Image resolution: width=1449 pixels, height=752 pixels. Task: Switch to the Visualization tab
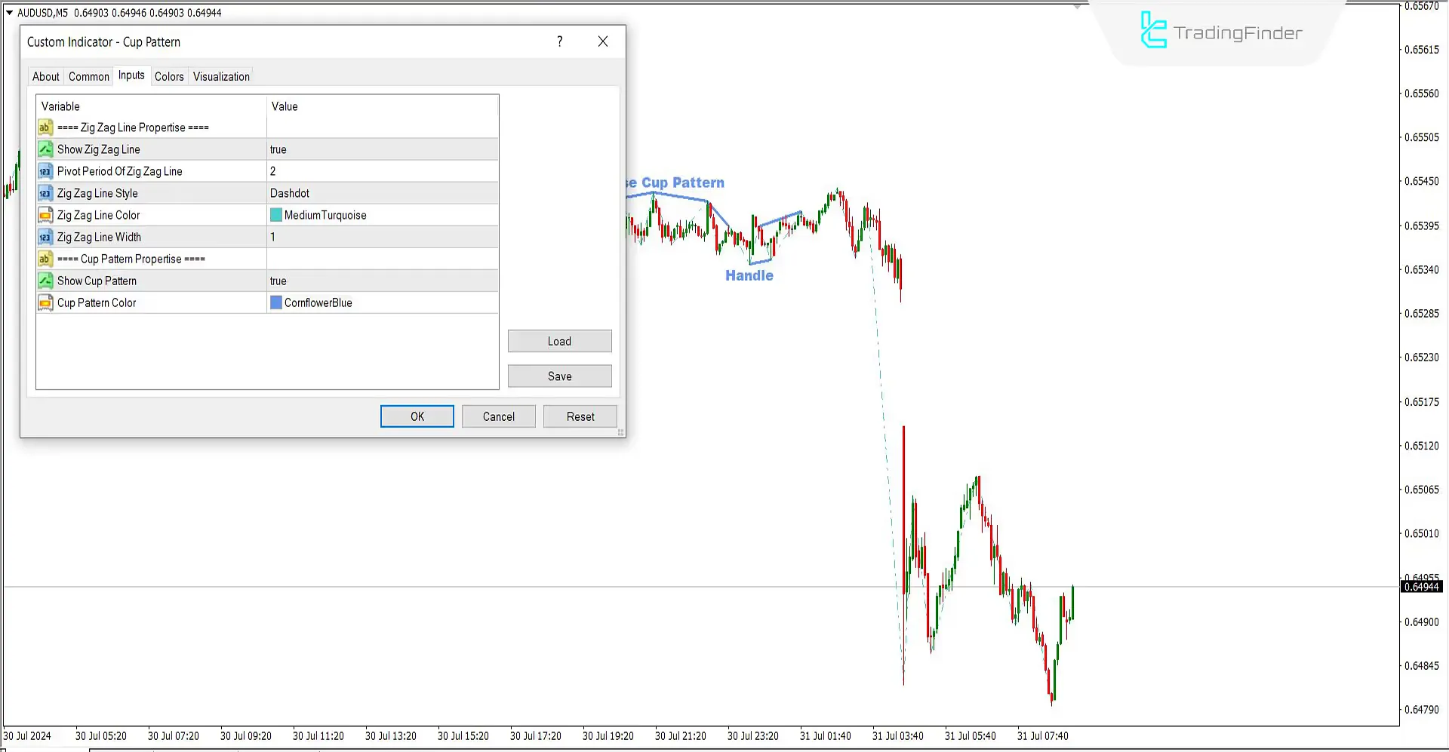pyautogui.click(x=220, y=75)
